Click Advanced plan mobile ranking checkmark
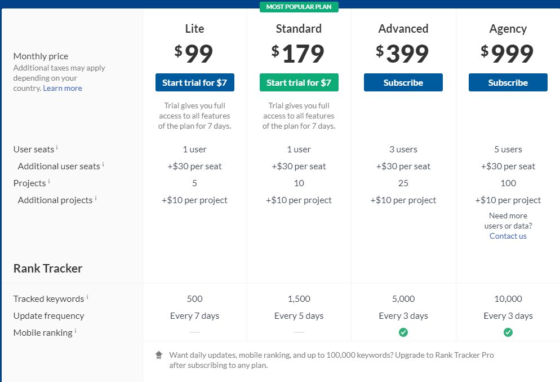The image size is (560, 382). coord(403,332)
